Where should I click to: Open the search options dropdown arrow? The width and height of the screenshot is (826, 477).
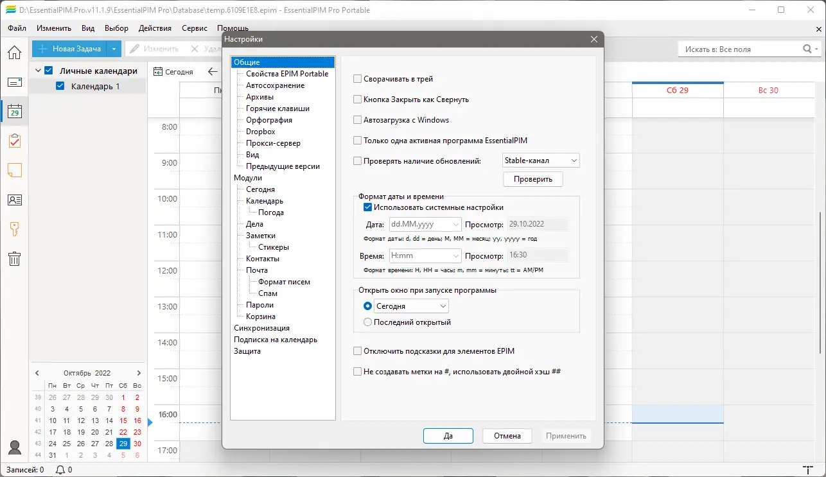tap(817, 49)
